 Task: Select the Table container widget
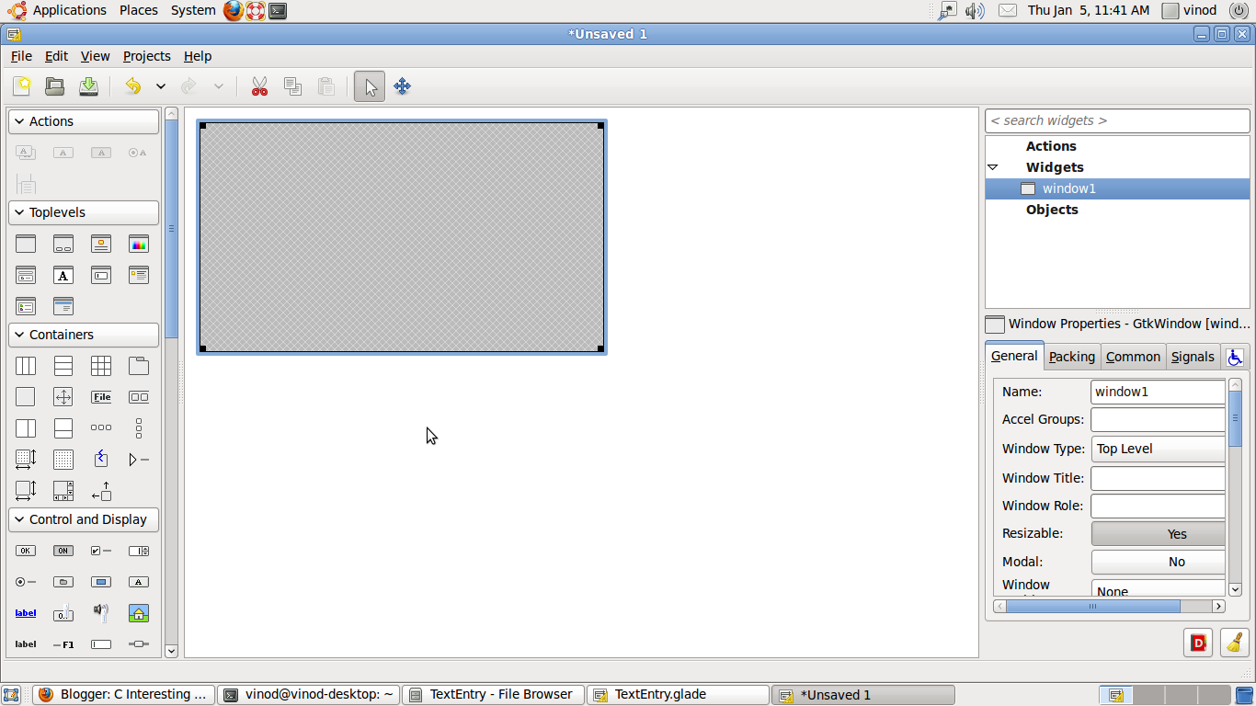pos(101,365)
